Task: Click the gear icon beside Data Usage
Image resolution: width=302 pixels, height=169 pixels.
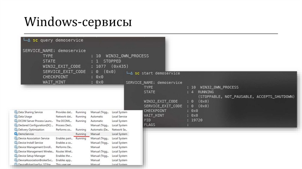Action: pyautogui.click(x=16, y=116)
